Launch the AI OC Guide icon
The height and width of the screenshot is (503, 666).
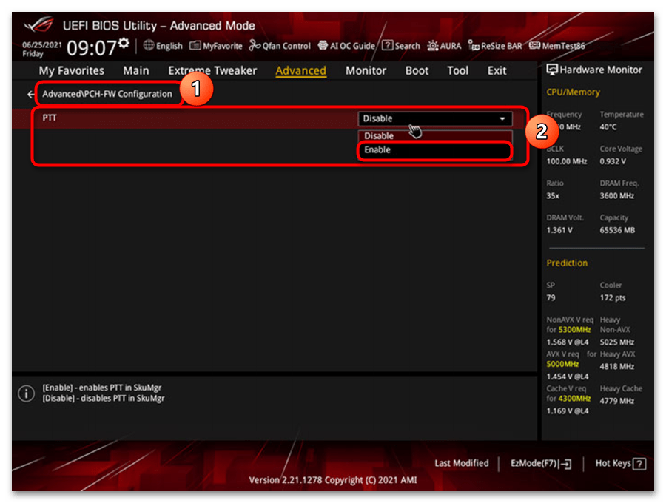323,45
